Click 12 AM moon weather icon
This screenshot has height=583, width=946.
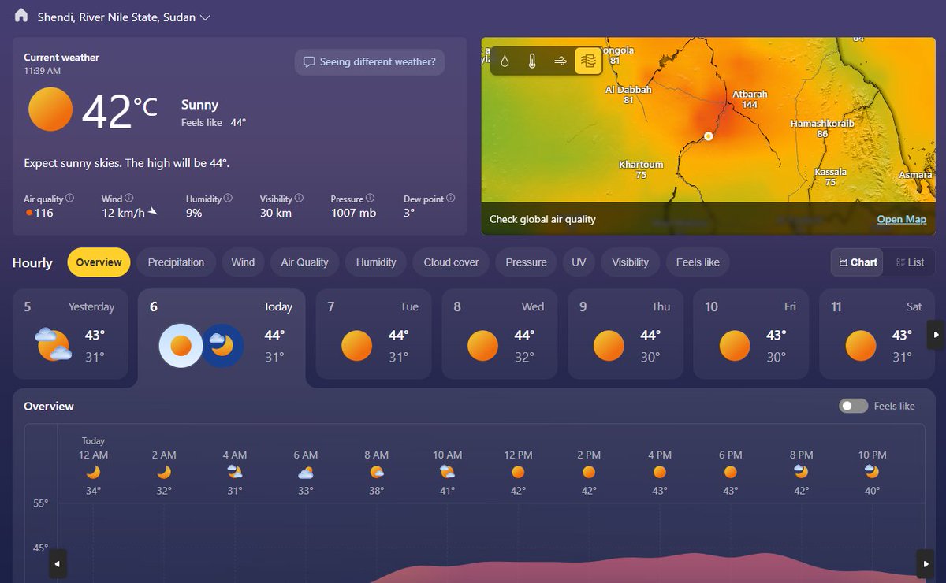click(x=93, y=472)
